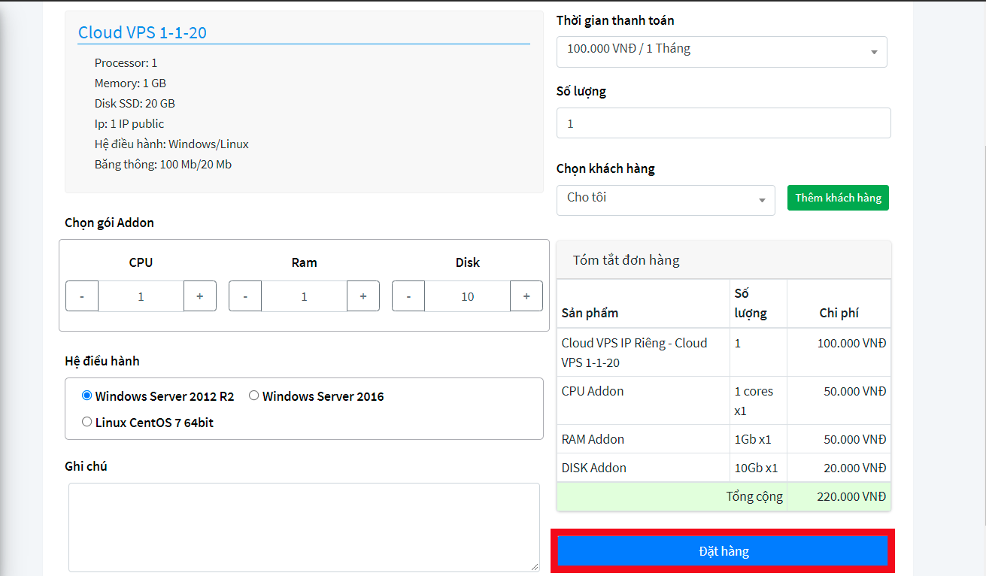Grab the notes textarea resize handle
Image resolution: width=986 pixels, height=576 pixels.
point(535,567)
